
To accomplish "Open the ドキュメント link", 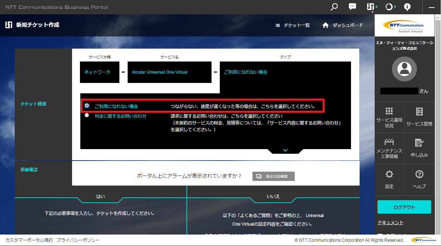I will [x=390, y=222].
